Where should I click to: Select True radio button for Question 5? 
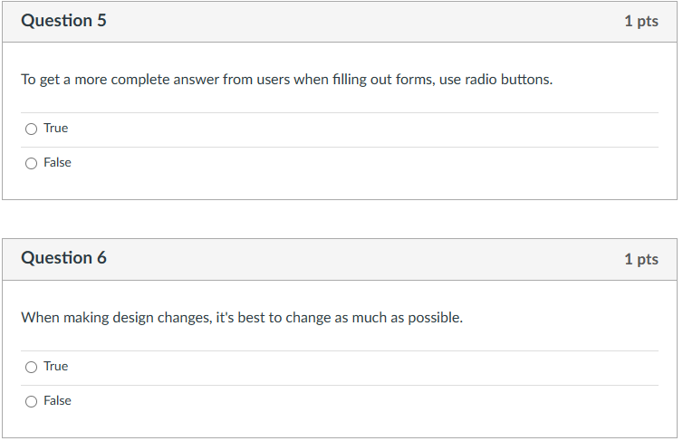[31, 129]
